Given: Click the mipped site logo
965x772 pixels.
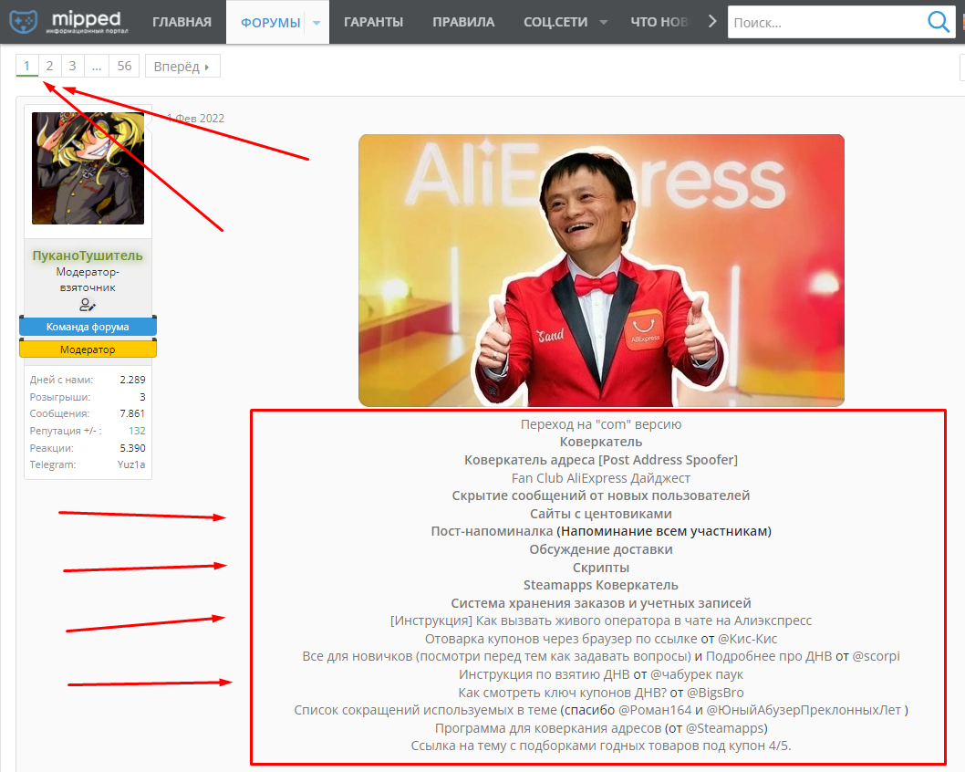Looking at the screenshot, I should tap(69, 22).
